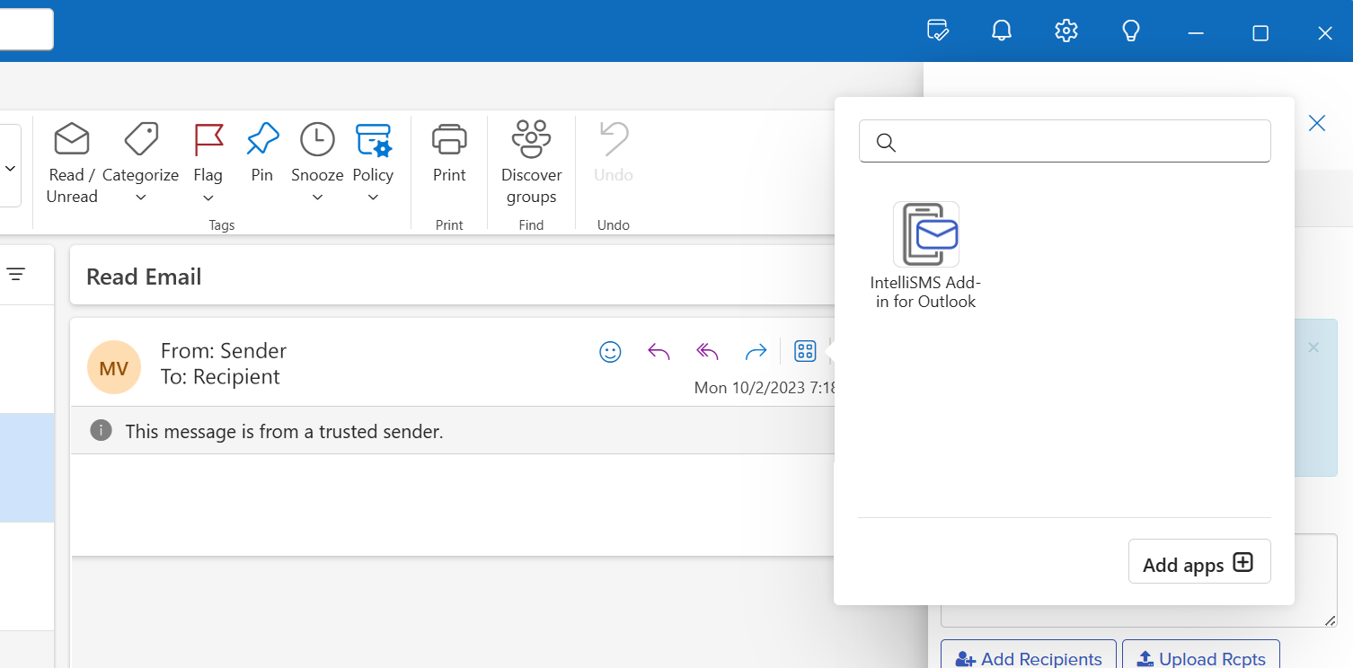Open Outlook settings gear

tap(1066, 30)
